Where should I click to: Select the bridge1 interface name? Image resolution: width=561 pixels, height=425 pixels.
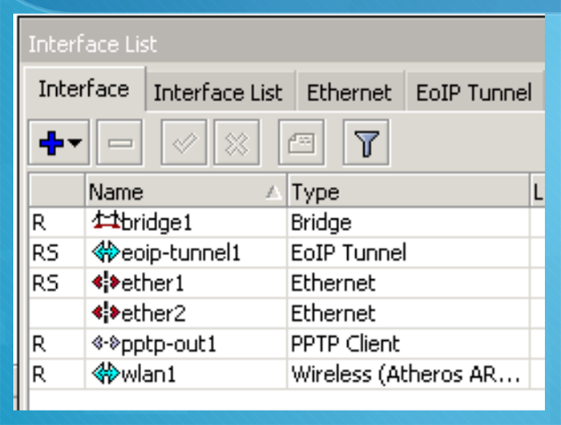point(157,223)
